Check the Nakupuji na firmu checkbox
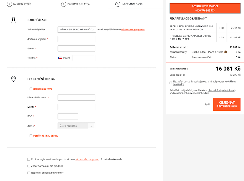This screenshot has width=244, height=181. coord(31,89)
